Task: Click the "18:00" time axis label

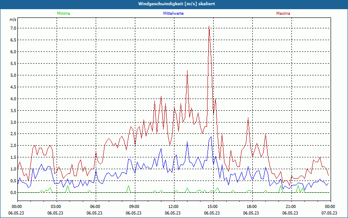Action: 252,207
